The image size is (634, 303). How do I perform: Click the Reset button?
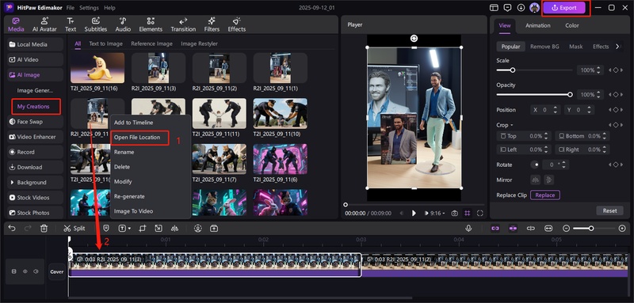(609, 210)
